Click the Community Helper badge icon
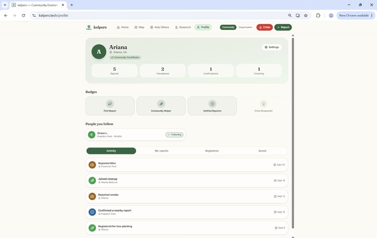377x238 pixels. click(161, 104)
